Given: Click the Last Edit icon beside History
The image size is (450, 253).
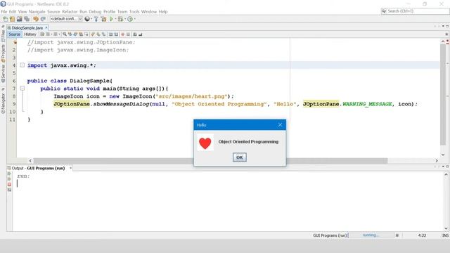Looking at the screenshot, I should click(42, 34).
